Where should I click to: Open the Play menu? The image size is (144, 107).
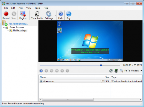click(21, 8)
